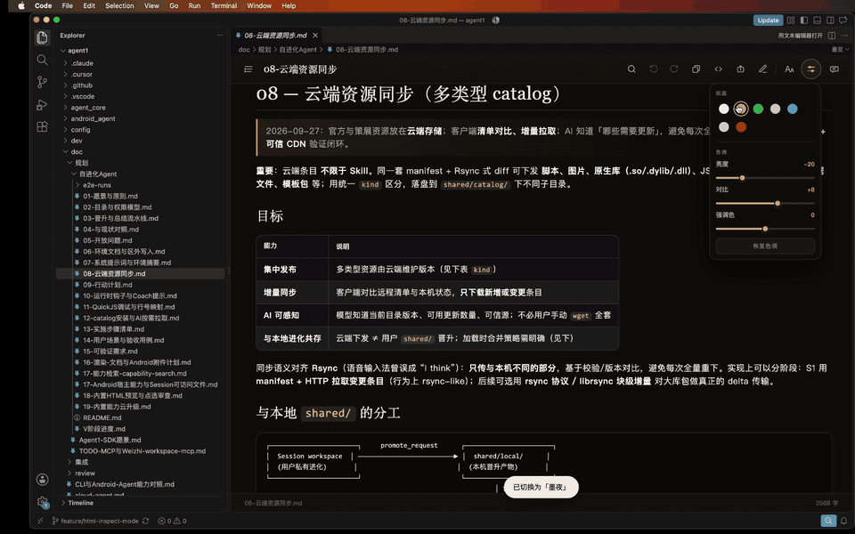The height and width of the screenshot is (534, 855).
Task: Click the 对比 contrast slider handle
Action: click(778, 203)
